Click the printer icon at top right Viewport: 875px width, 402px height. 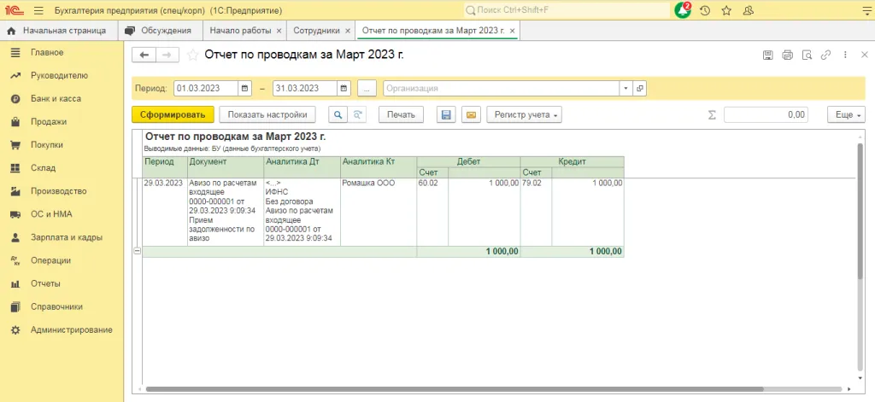coord(787,55)
